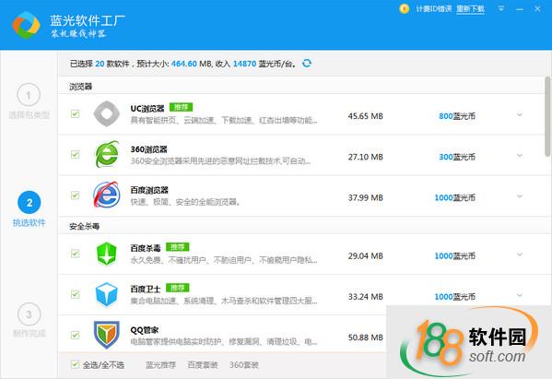Click the 百度卫士 blue cube icon

click(106, 294)
